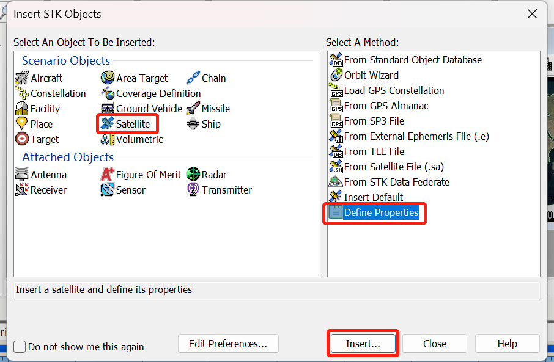Click the Ground Vehicle icon
Viewport: 554px width, 362px height.
click(x=108, y=109)
